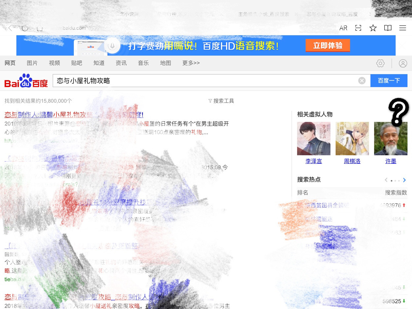412x309 pixels.
Task: Show next page of 搜索热点
Action: coord(404,180)
